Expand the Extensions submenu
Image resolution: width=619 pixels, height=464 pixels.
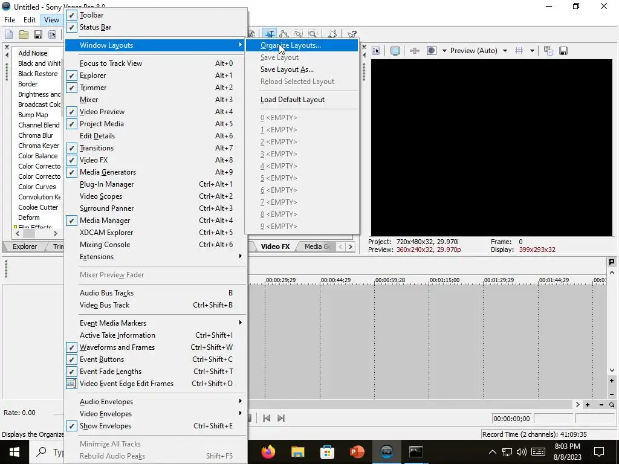(156, 257)
